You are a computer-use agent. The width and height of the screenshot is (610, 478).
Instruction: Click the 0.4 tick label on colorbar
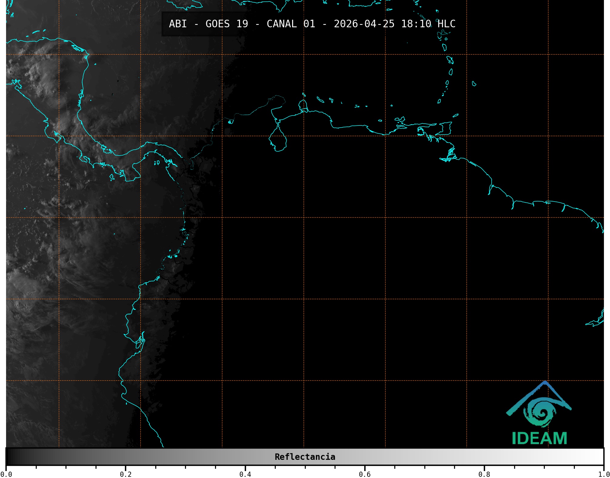[245, 474]
